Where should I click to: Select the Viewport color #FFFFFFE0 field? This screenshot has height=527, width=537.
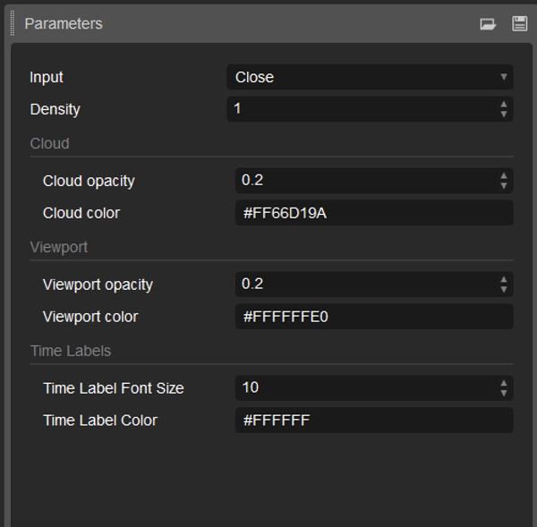point(373,317)
